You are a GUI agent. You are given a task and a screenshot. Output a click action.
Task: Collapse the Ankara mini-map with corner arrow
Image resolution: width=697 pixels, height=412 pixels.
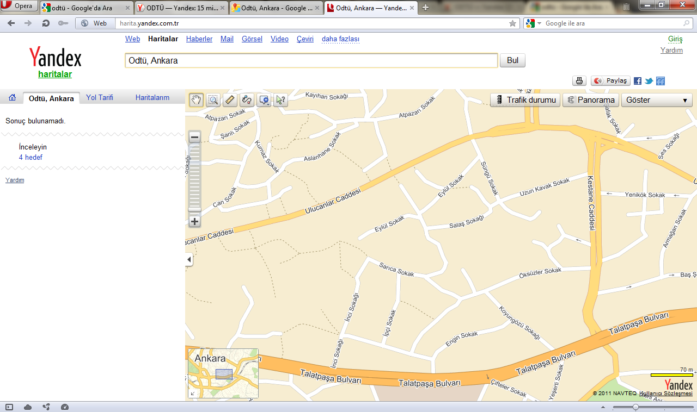[x=193, y=394]
